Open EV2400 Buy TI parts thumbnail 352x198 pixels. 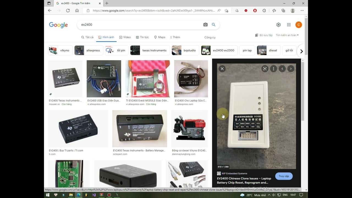point(78,129)
